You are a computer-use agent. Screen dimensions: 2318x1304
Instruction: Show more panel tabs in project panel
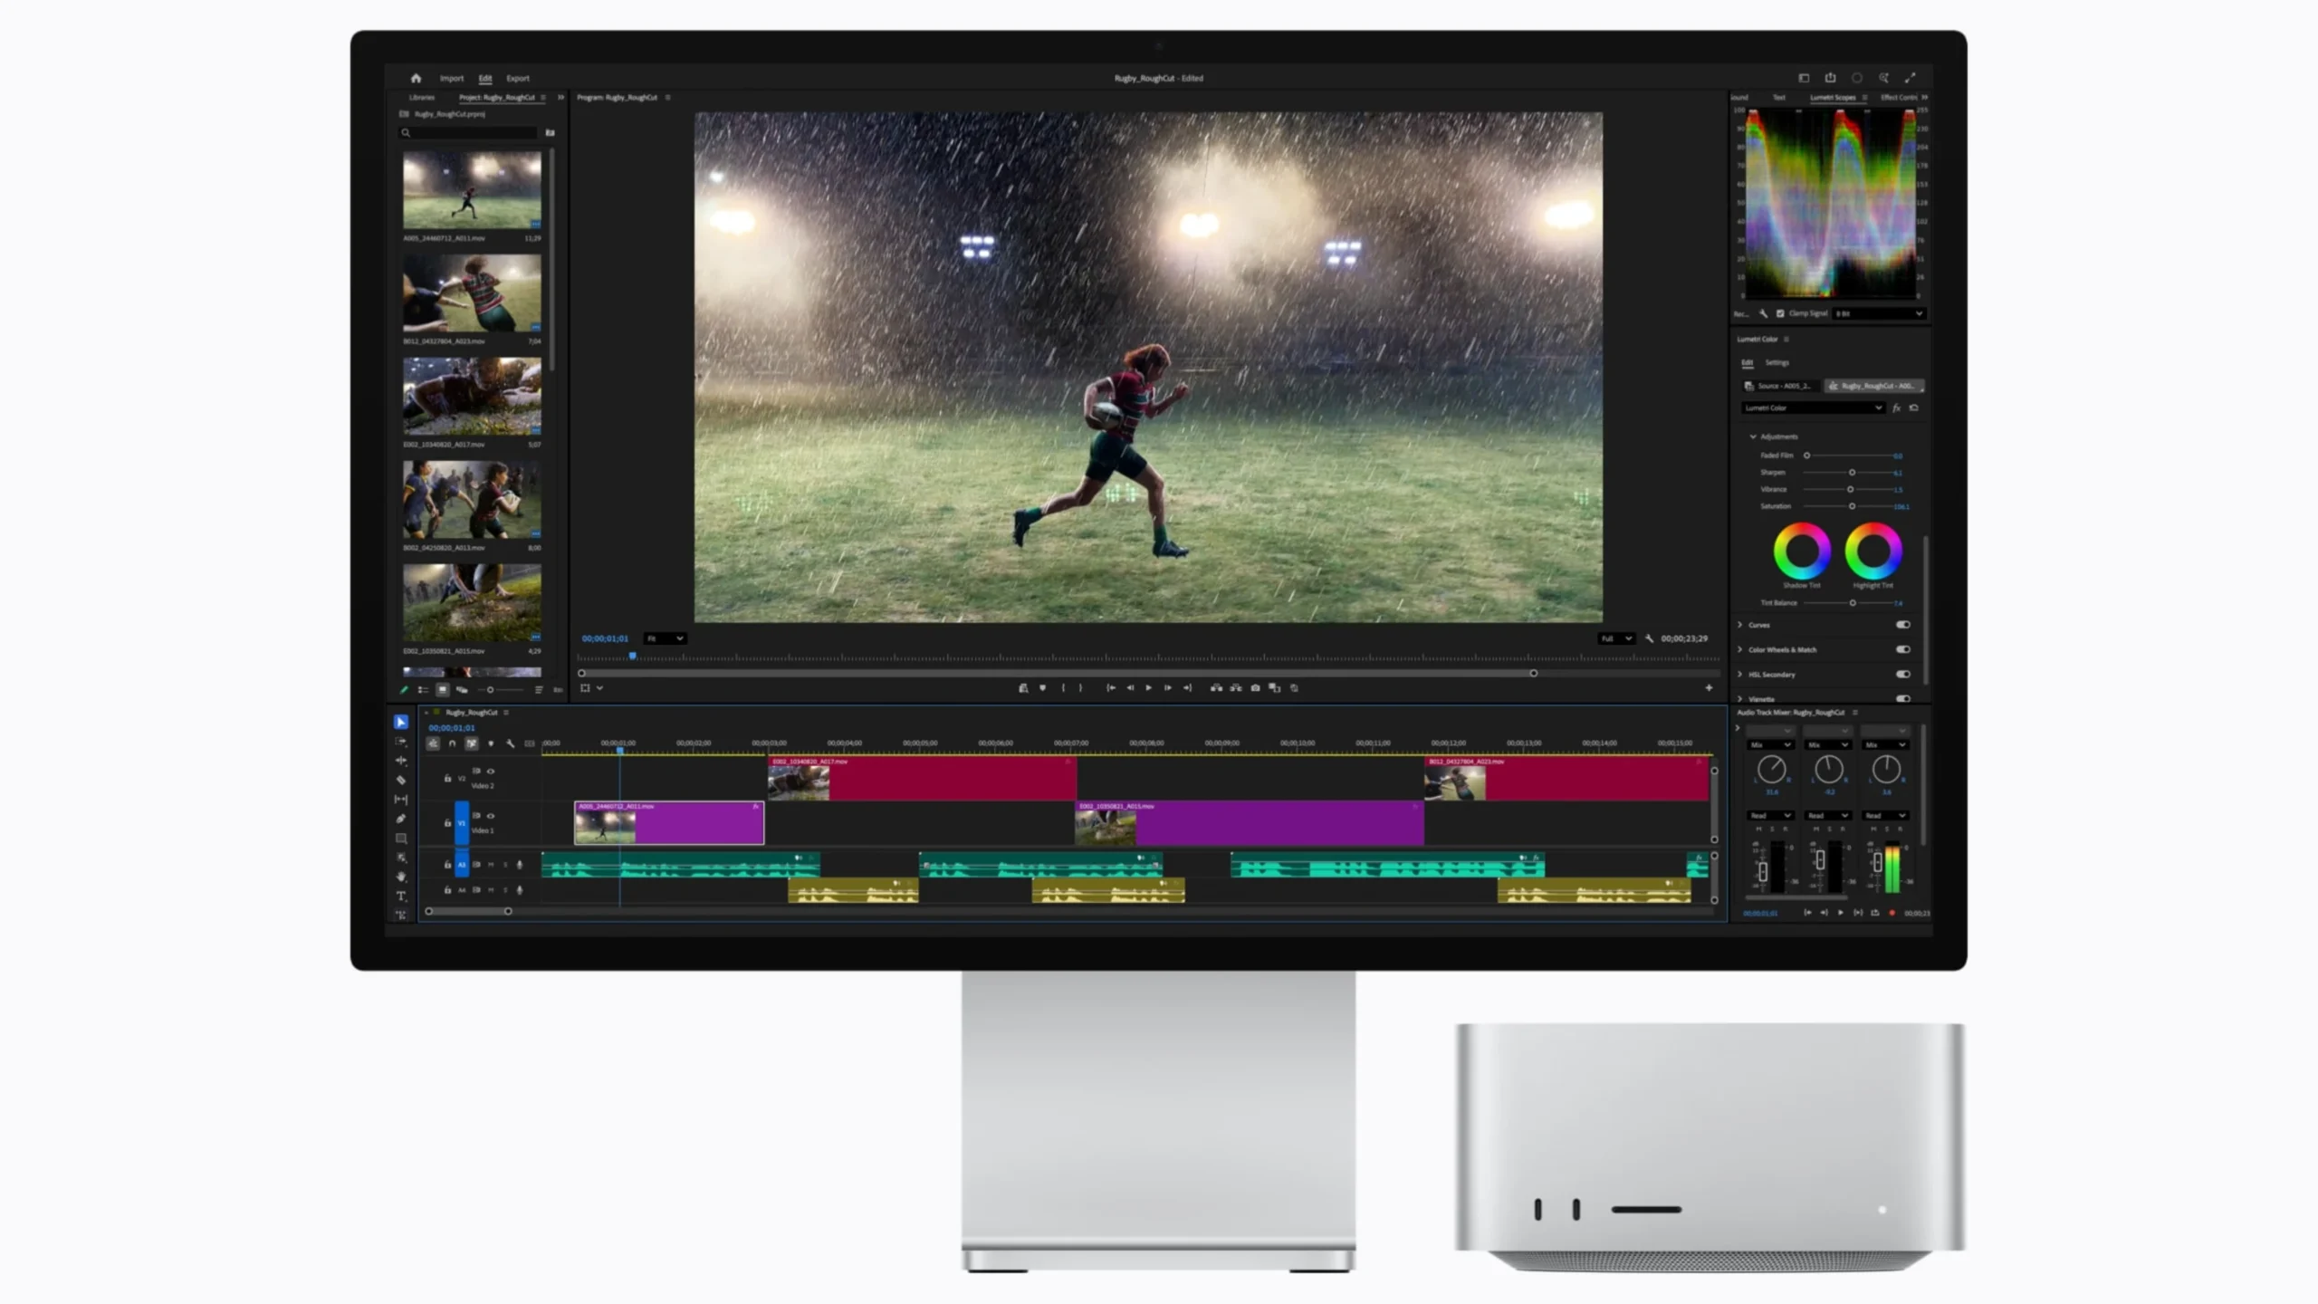(560, 97)
